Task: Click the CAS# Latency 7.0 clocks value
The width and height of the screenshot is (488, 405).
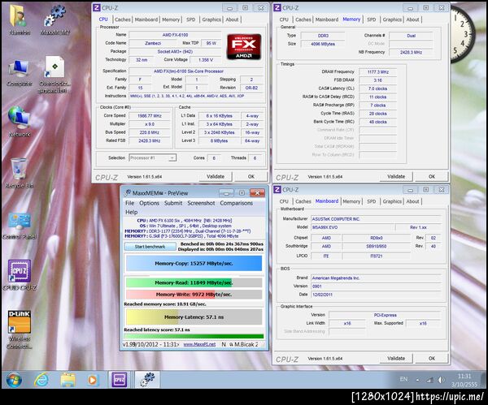Action: pos(378,88)
